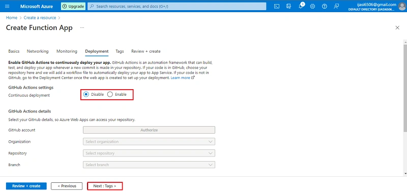Click the Continuous deployment label

pos(29,95)
